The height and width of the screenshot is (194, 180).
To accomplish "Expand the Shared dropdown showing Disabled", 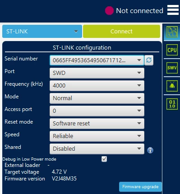I will pyautogui.click(x=97, y=149).
